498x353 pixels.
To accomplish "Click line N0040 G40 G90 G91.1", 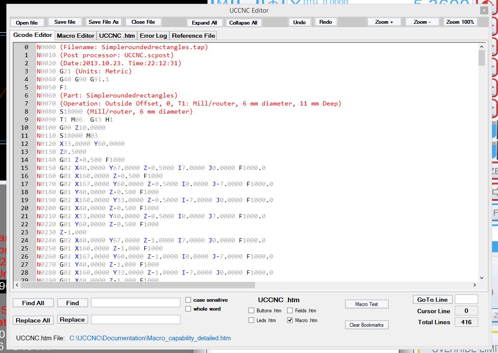I will pos(73,79).
